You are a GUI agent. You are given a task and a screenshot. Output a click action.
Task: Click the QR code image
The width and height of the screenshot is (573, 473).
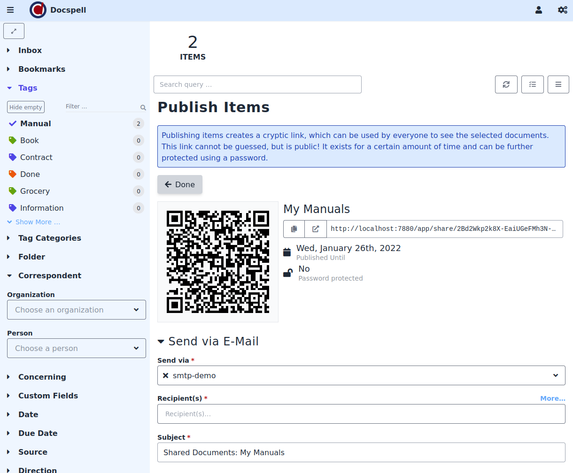point(218,262)
